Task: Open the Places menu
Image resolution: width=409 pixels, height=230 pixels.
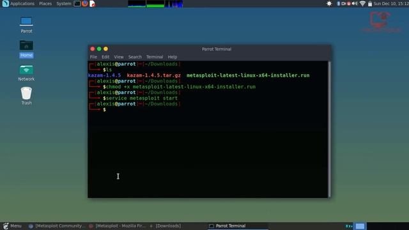Action: point(45,4)
